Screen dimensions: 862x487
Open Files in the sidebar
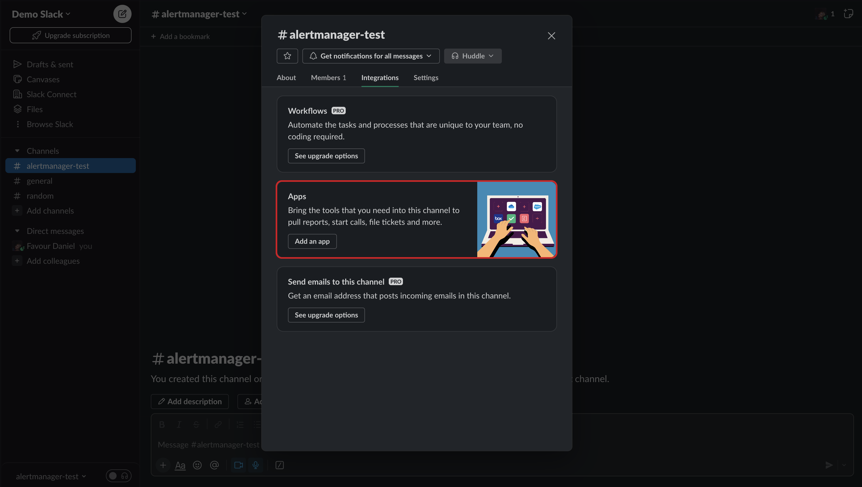click(70, 109)
